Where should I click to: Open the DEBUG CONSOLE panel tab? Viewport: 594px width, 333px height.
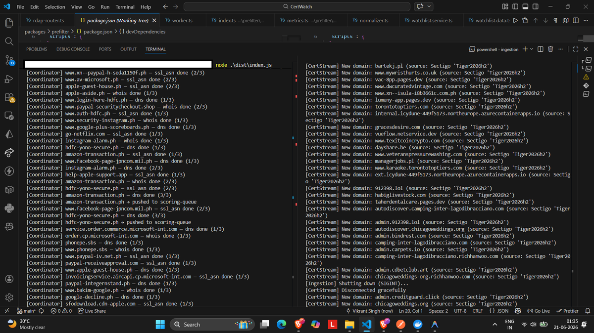(73, 49)
